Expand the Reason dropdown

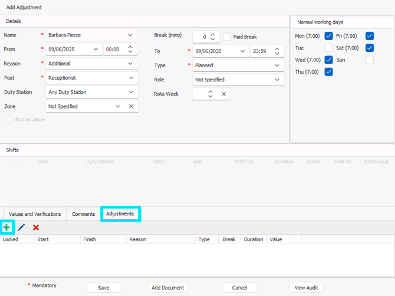(131, 64)
